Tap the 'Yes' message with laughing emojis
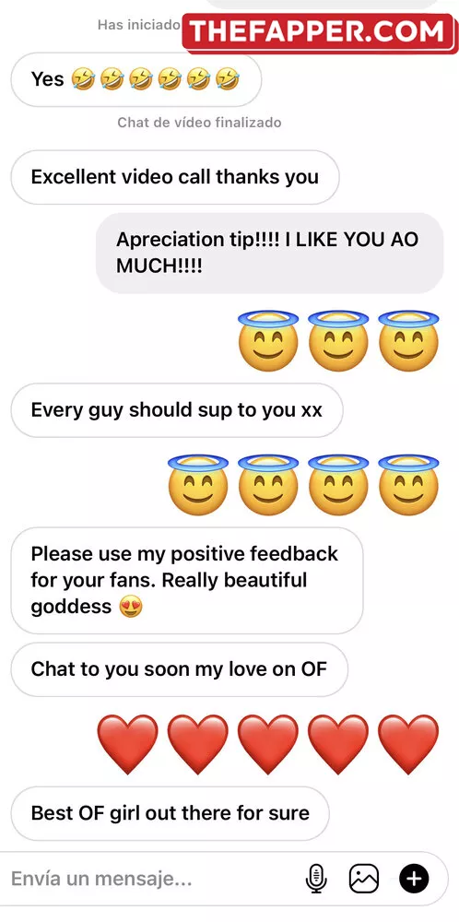 click(x=136, y=79)
